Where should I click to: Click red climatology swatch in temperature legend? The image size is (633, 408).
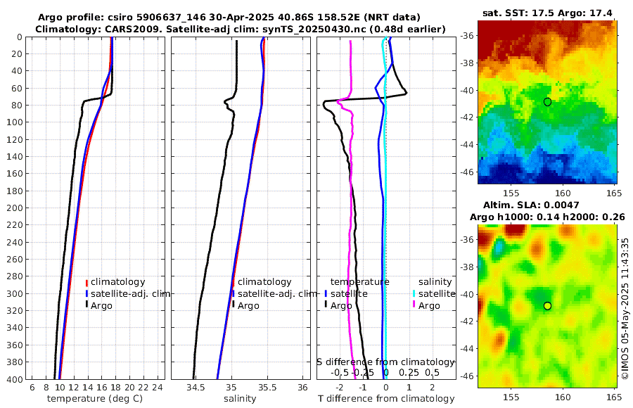(87, 282)
